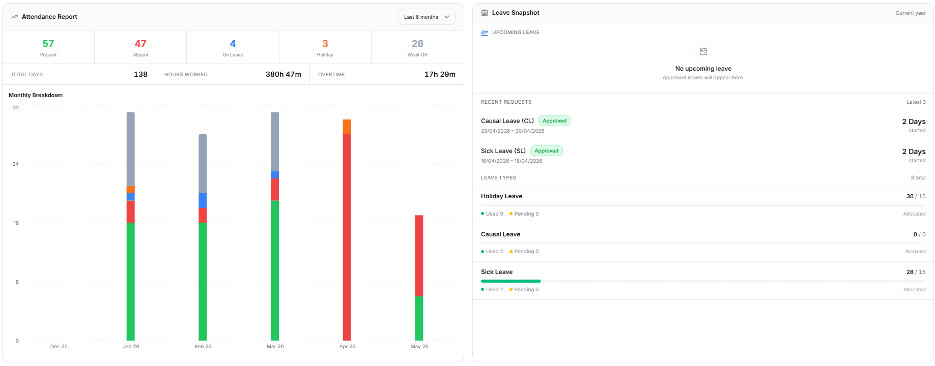Click the Accrued label for Casual Leave

click(915, 252)
